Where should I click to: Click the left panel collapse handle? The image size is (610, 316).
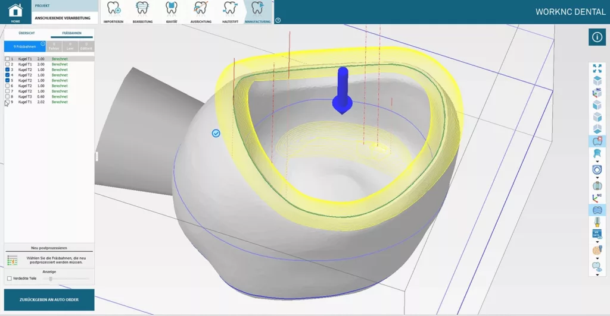click(97, 156)
